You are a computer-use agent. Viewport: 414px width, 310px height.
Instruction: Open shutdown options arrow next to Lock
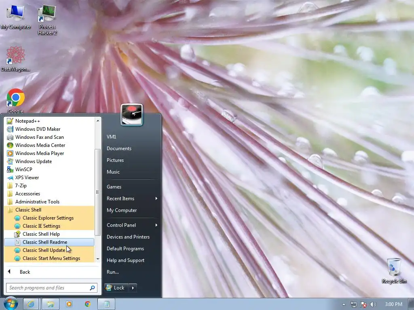tap(133, 288)
